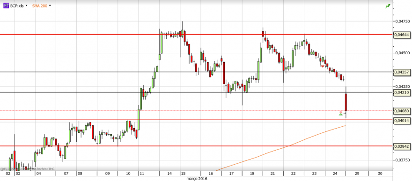
Task: Click the 0,04750 axis value
Action: (x=402, y=21)
